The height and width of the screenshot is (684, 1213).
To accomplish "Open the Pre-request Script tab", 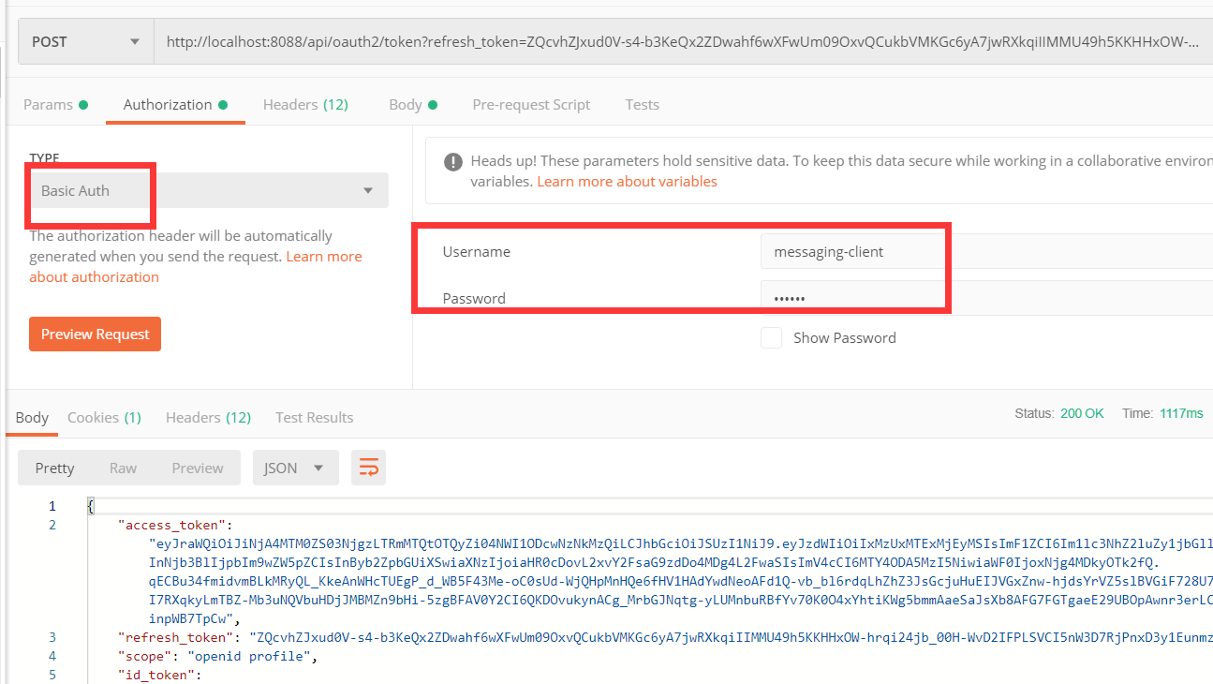I will pyautogui.click(x=531, y=105).
